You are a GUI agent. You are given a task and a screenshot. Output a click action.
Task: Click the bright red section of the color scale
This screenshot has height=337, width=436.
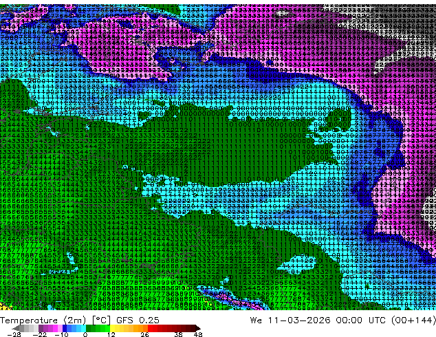coord(153,328)
